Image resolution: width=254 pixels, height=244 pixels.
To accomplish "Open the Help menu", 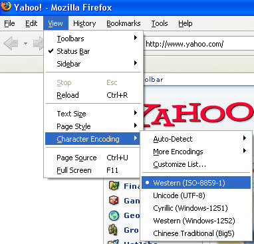I will [186, 23].
